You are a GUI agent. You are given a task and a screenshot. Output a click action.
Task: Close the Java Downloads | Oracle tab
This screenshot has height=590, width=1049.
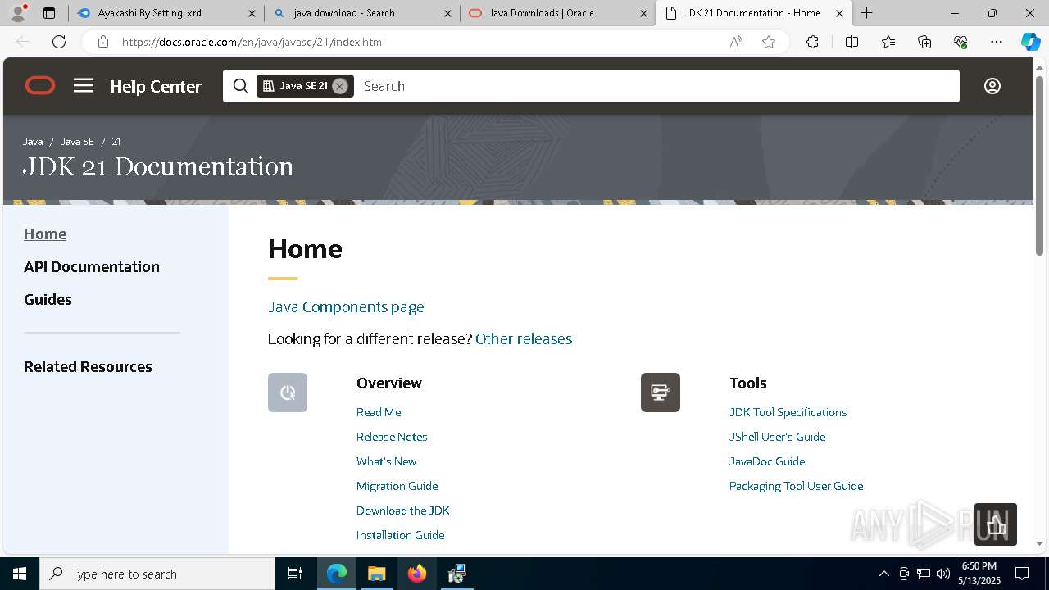(x=643, y=13)
